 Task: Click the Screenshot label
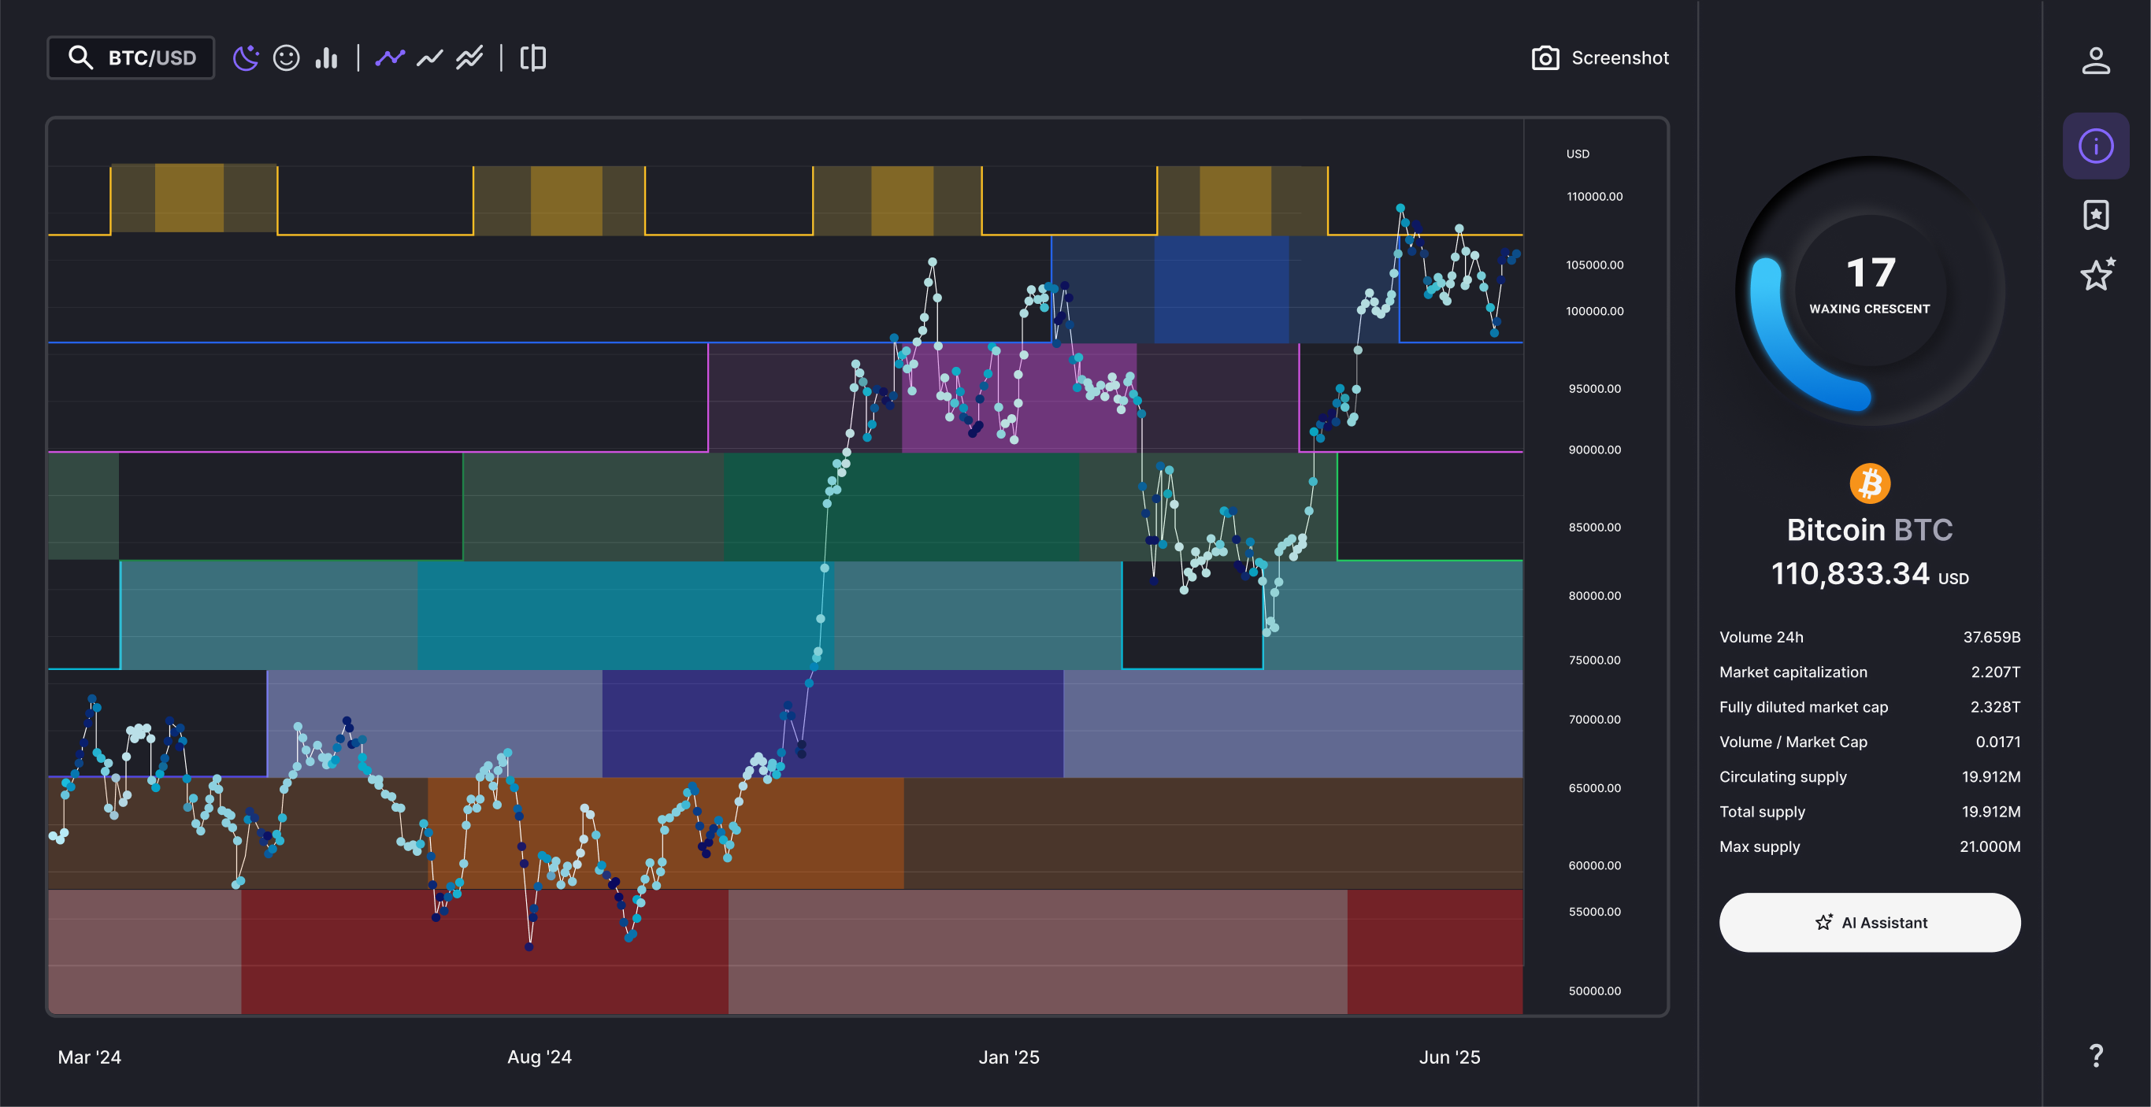point(1620,57)
